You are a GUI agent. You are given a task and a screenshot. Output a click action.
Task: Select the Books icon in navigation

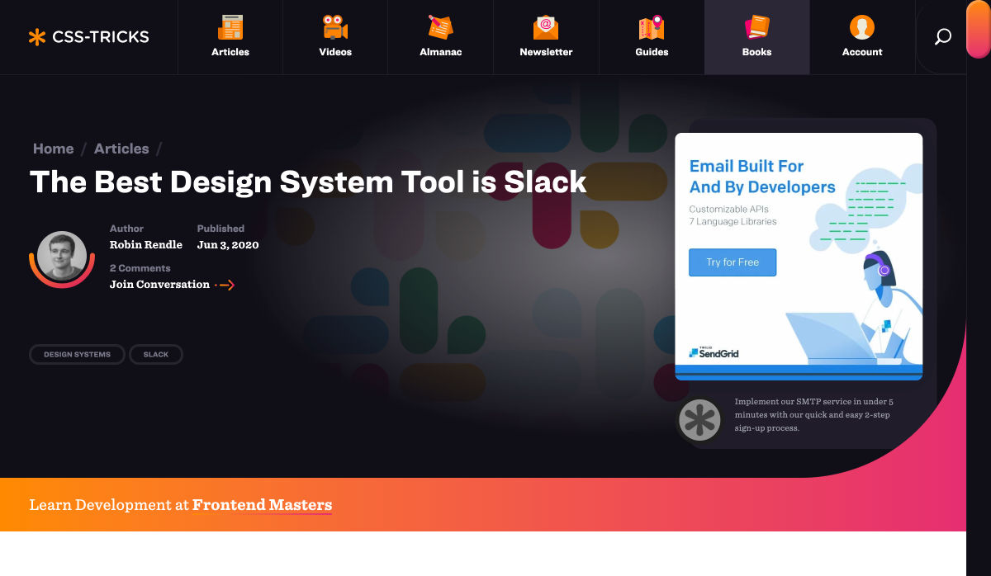click(x=756, y=28)
